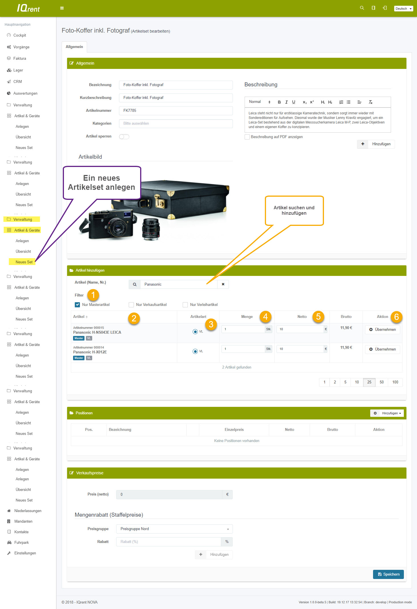Open Vorgänge in the sidebar
The height and width of the screenshot is (609, 417).
[x=21, y=47]
